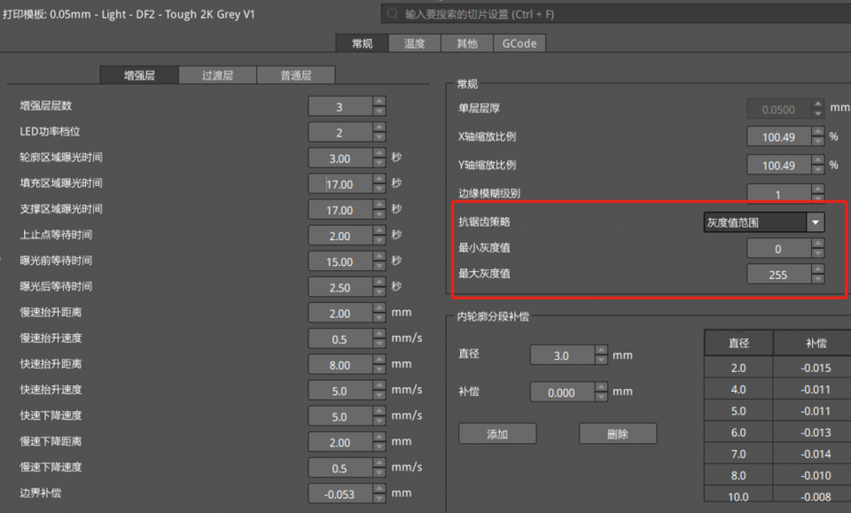The image size is (851, 513).
Task: Decrease 最大灰度值 with down arrow
Action: pyautogui.click(x=818, y=279)
